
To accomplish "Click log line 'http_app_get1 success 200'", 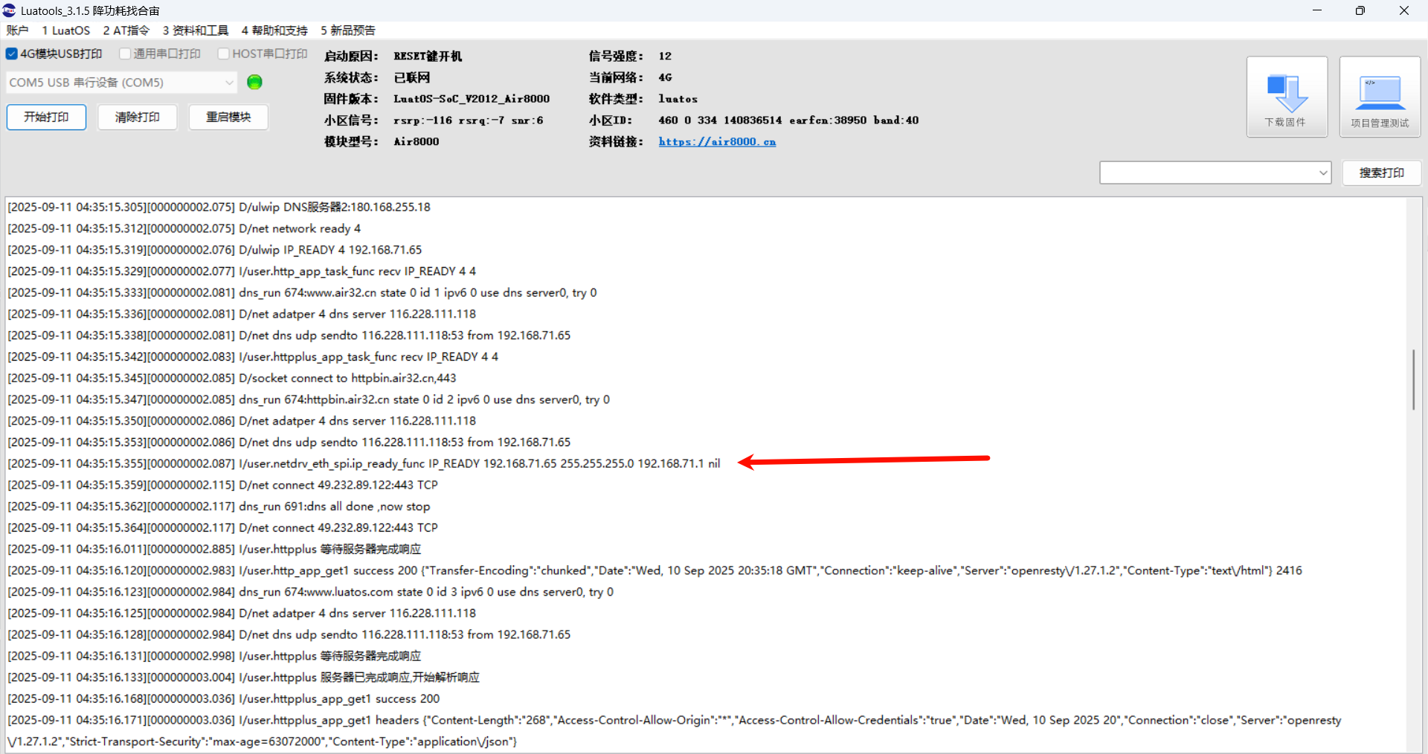I will coord(654,570).
